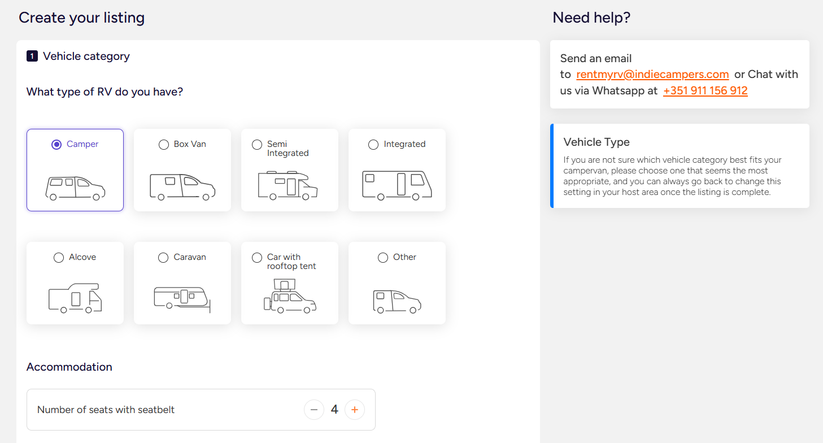Click the Other vehicle illustration

pyautogui.click(x=397, y=302)
